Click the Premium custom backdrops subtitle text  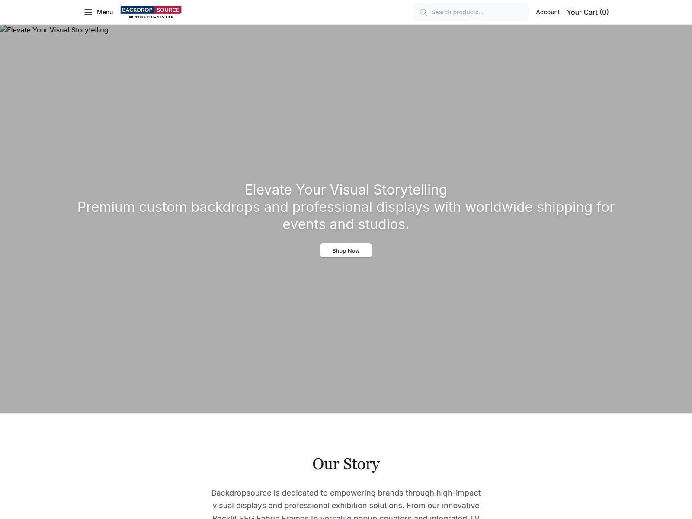pos(346,216)
